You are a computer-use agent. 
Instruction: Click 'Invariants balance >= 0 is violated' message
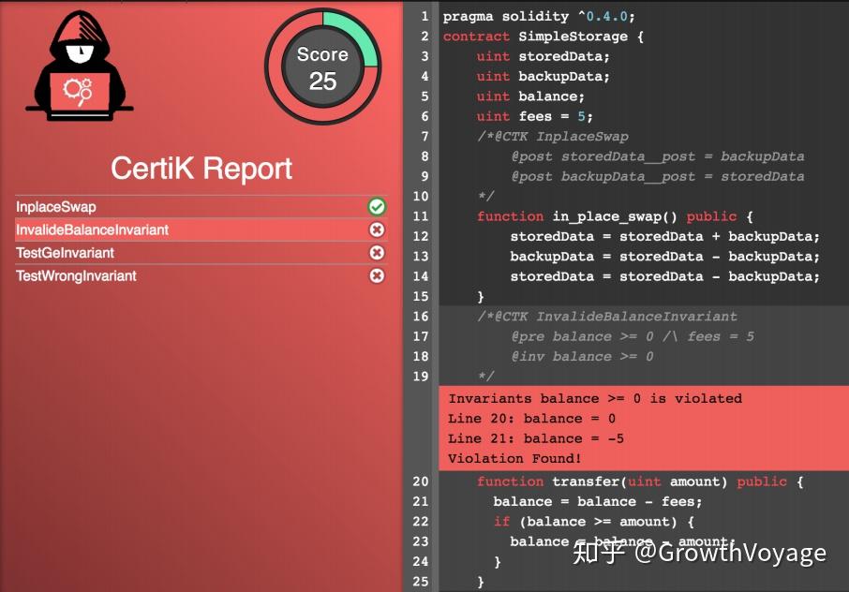point(595,399)
